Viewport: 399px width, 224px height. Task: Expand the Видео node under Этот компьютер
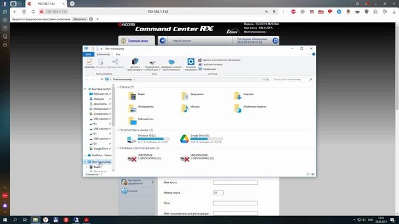click(87, 167)
